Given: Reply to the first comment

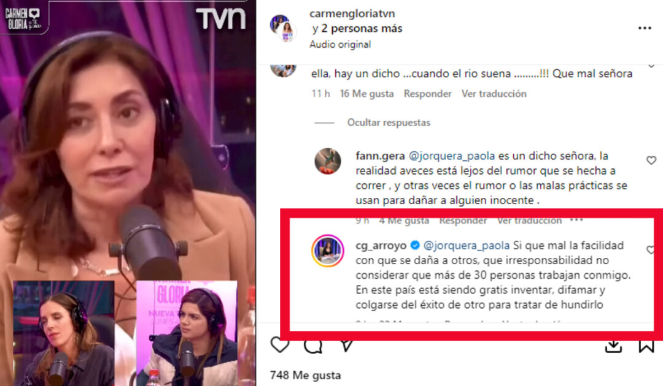Looking at the screenshot, I should click(x=427, y=94).
